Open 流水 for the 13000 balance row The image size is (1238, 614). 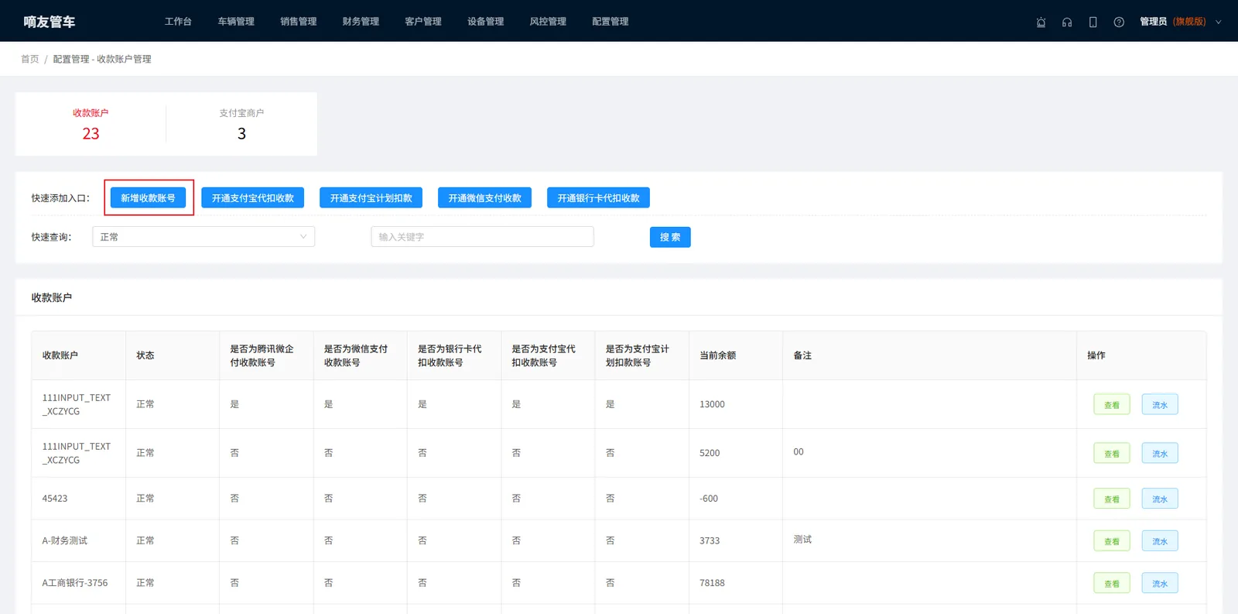pos(1160,405)
